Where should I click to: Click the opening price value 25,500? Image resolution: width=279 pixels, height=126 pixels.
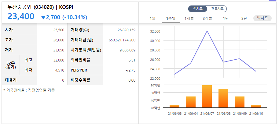(x=59, y=30)
